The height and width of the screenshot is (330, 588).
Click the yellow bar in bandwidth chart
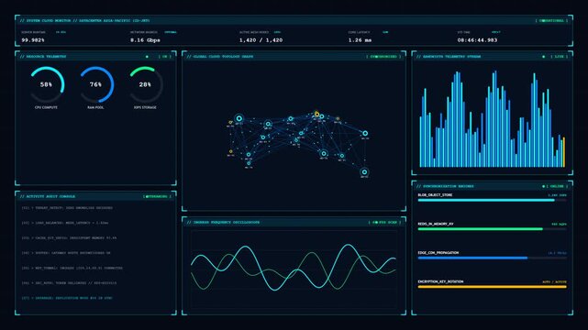(x=563, y=152)
